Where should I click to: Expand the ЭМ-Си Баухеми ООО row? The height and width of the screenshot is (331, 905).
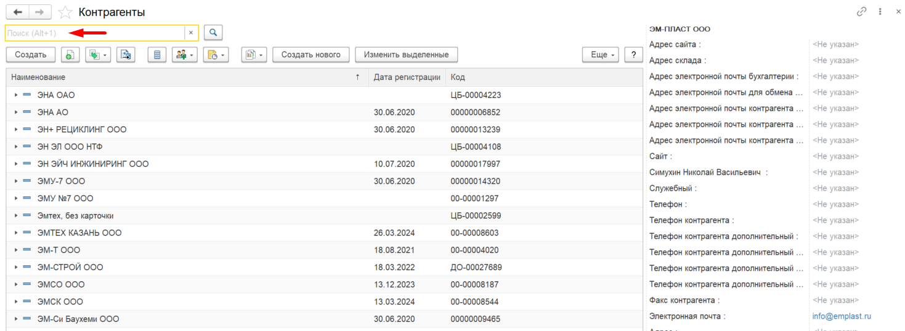click(16, 319)
